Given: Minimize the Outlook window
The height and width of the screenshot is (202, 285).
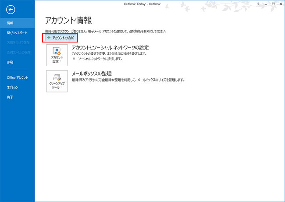Looking at the screenshot, I should pyautogui.click(x=266, y=4).
